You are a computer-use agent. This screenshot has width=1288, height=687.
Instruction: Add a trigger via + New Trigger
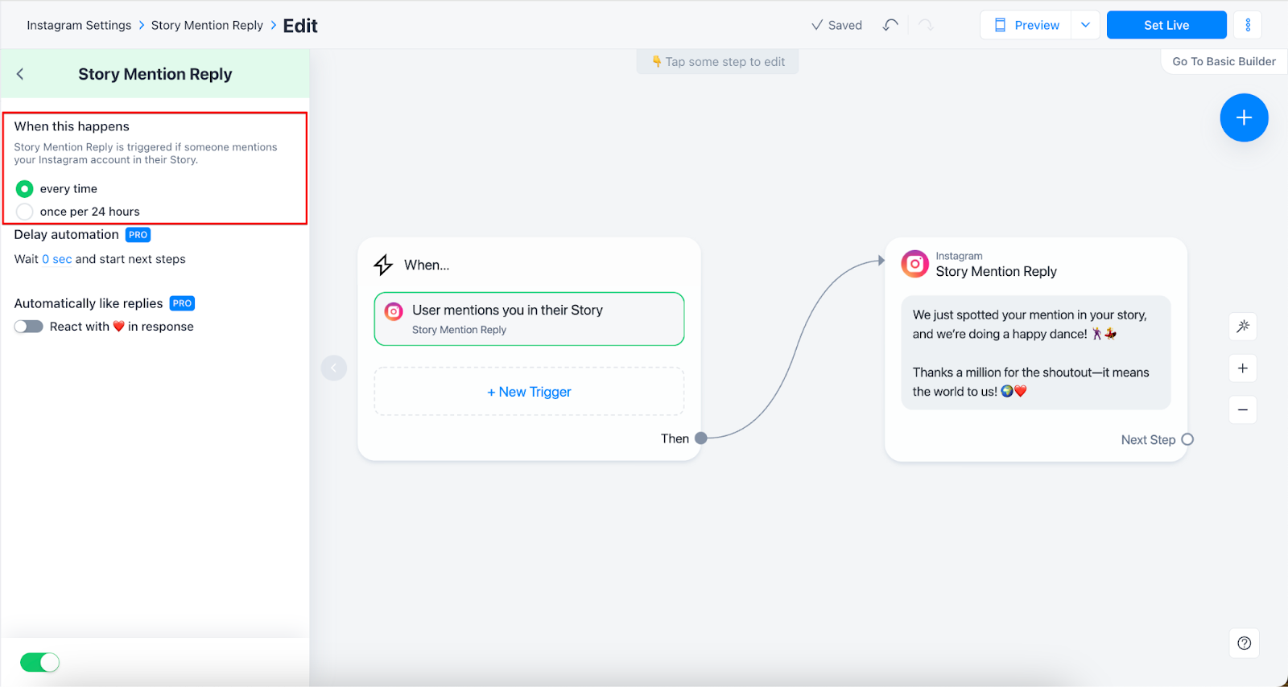[x=529, y=392]
